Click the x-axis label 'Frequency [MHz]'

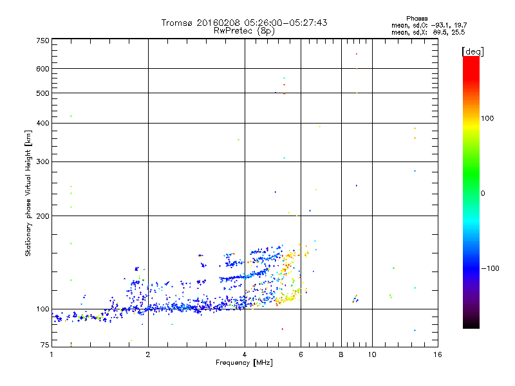244,363
